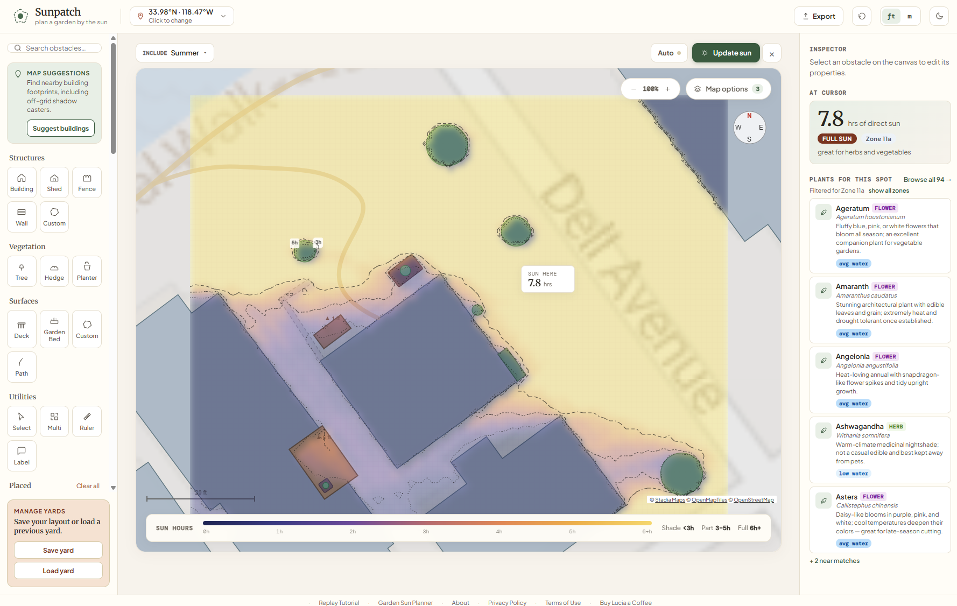957x606 pixels.
Task: Click the reset/undo circular arrow icon
Action: 862,16
